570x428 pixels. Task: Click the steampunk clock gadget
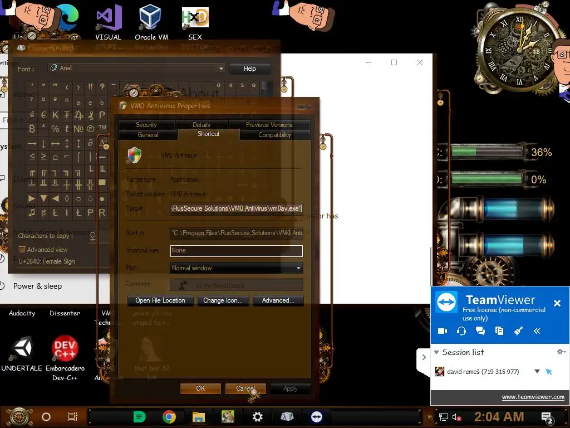520,49
